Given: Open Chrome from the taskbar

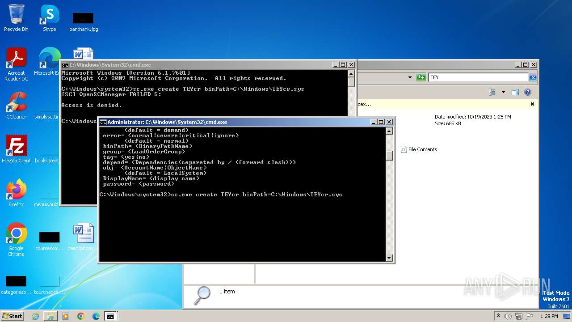Looking at the screenshot, I should 81,316.
